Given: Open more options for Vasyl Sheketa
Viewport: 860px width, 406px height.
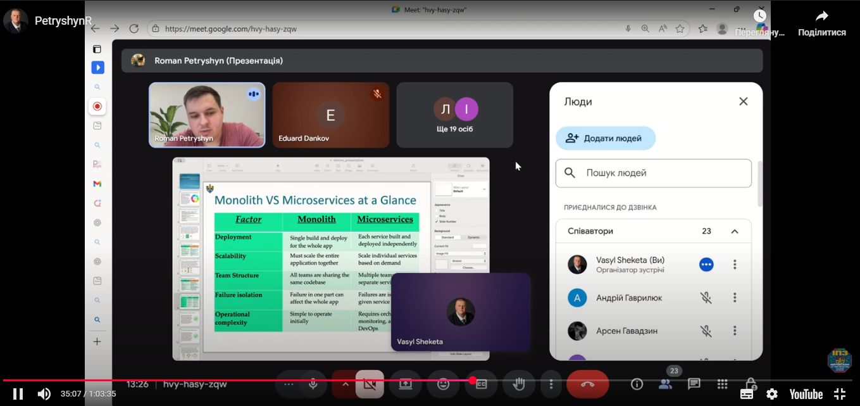Looking at the screenshot, I should pyautogui.click(x=734, y=265).
